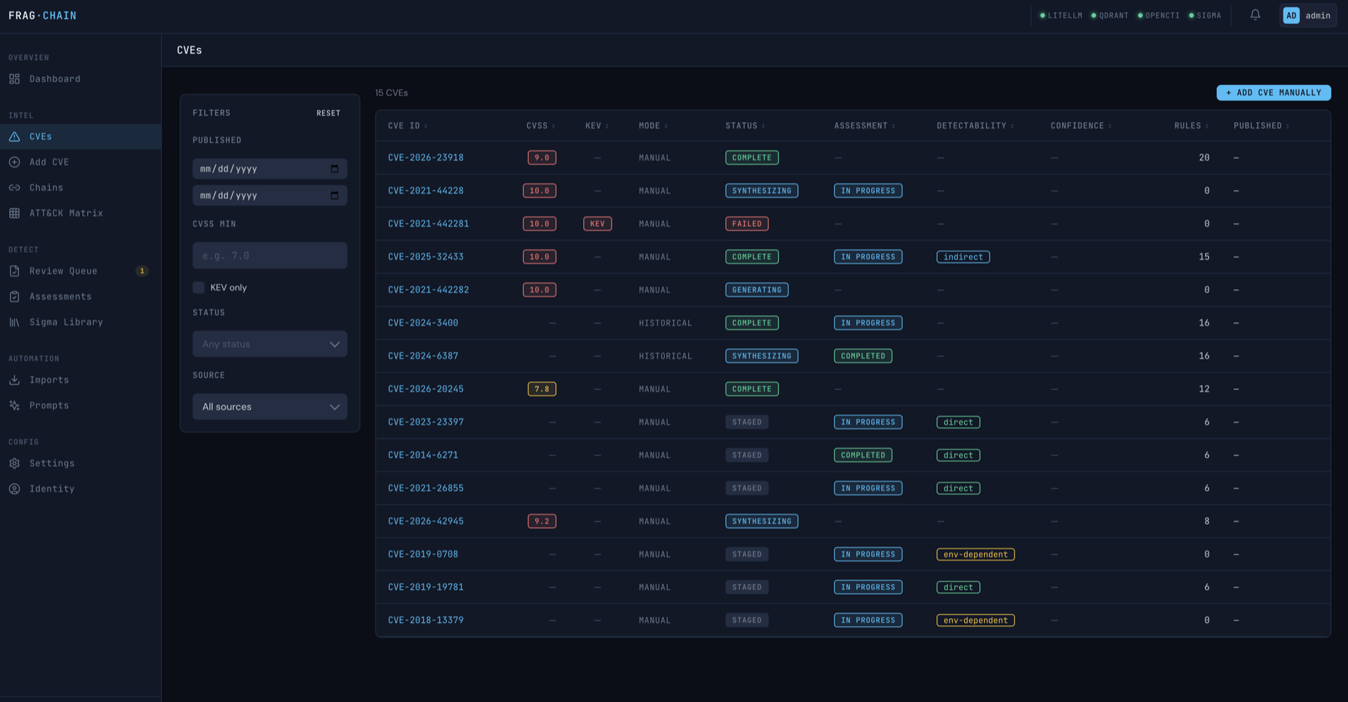Click the QDRANT status indicator
The height and width of the screenshot is (702, 1348).
pyautogui.click(x=1110, y=16)
